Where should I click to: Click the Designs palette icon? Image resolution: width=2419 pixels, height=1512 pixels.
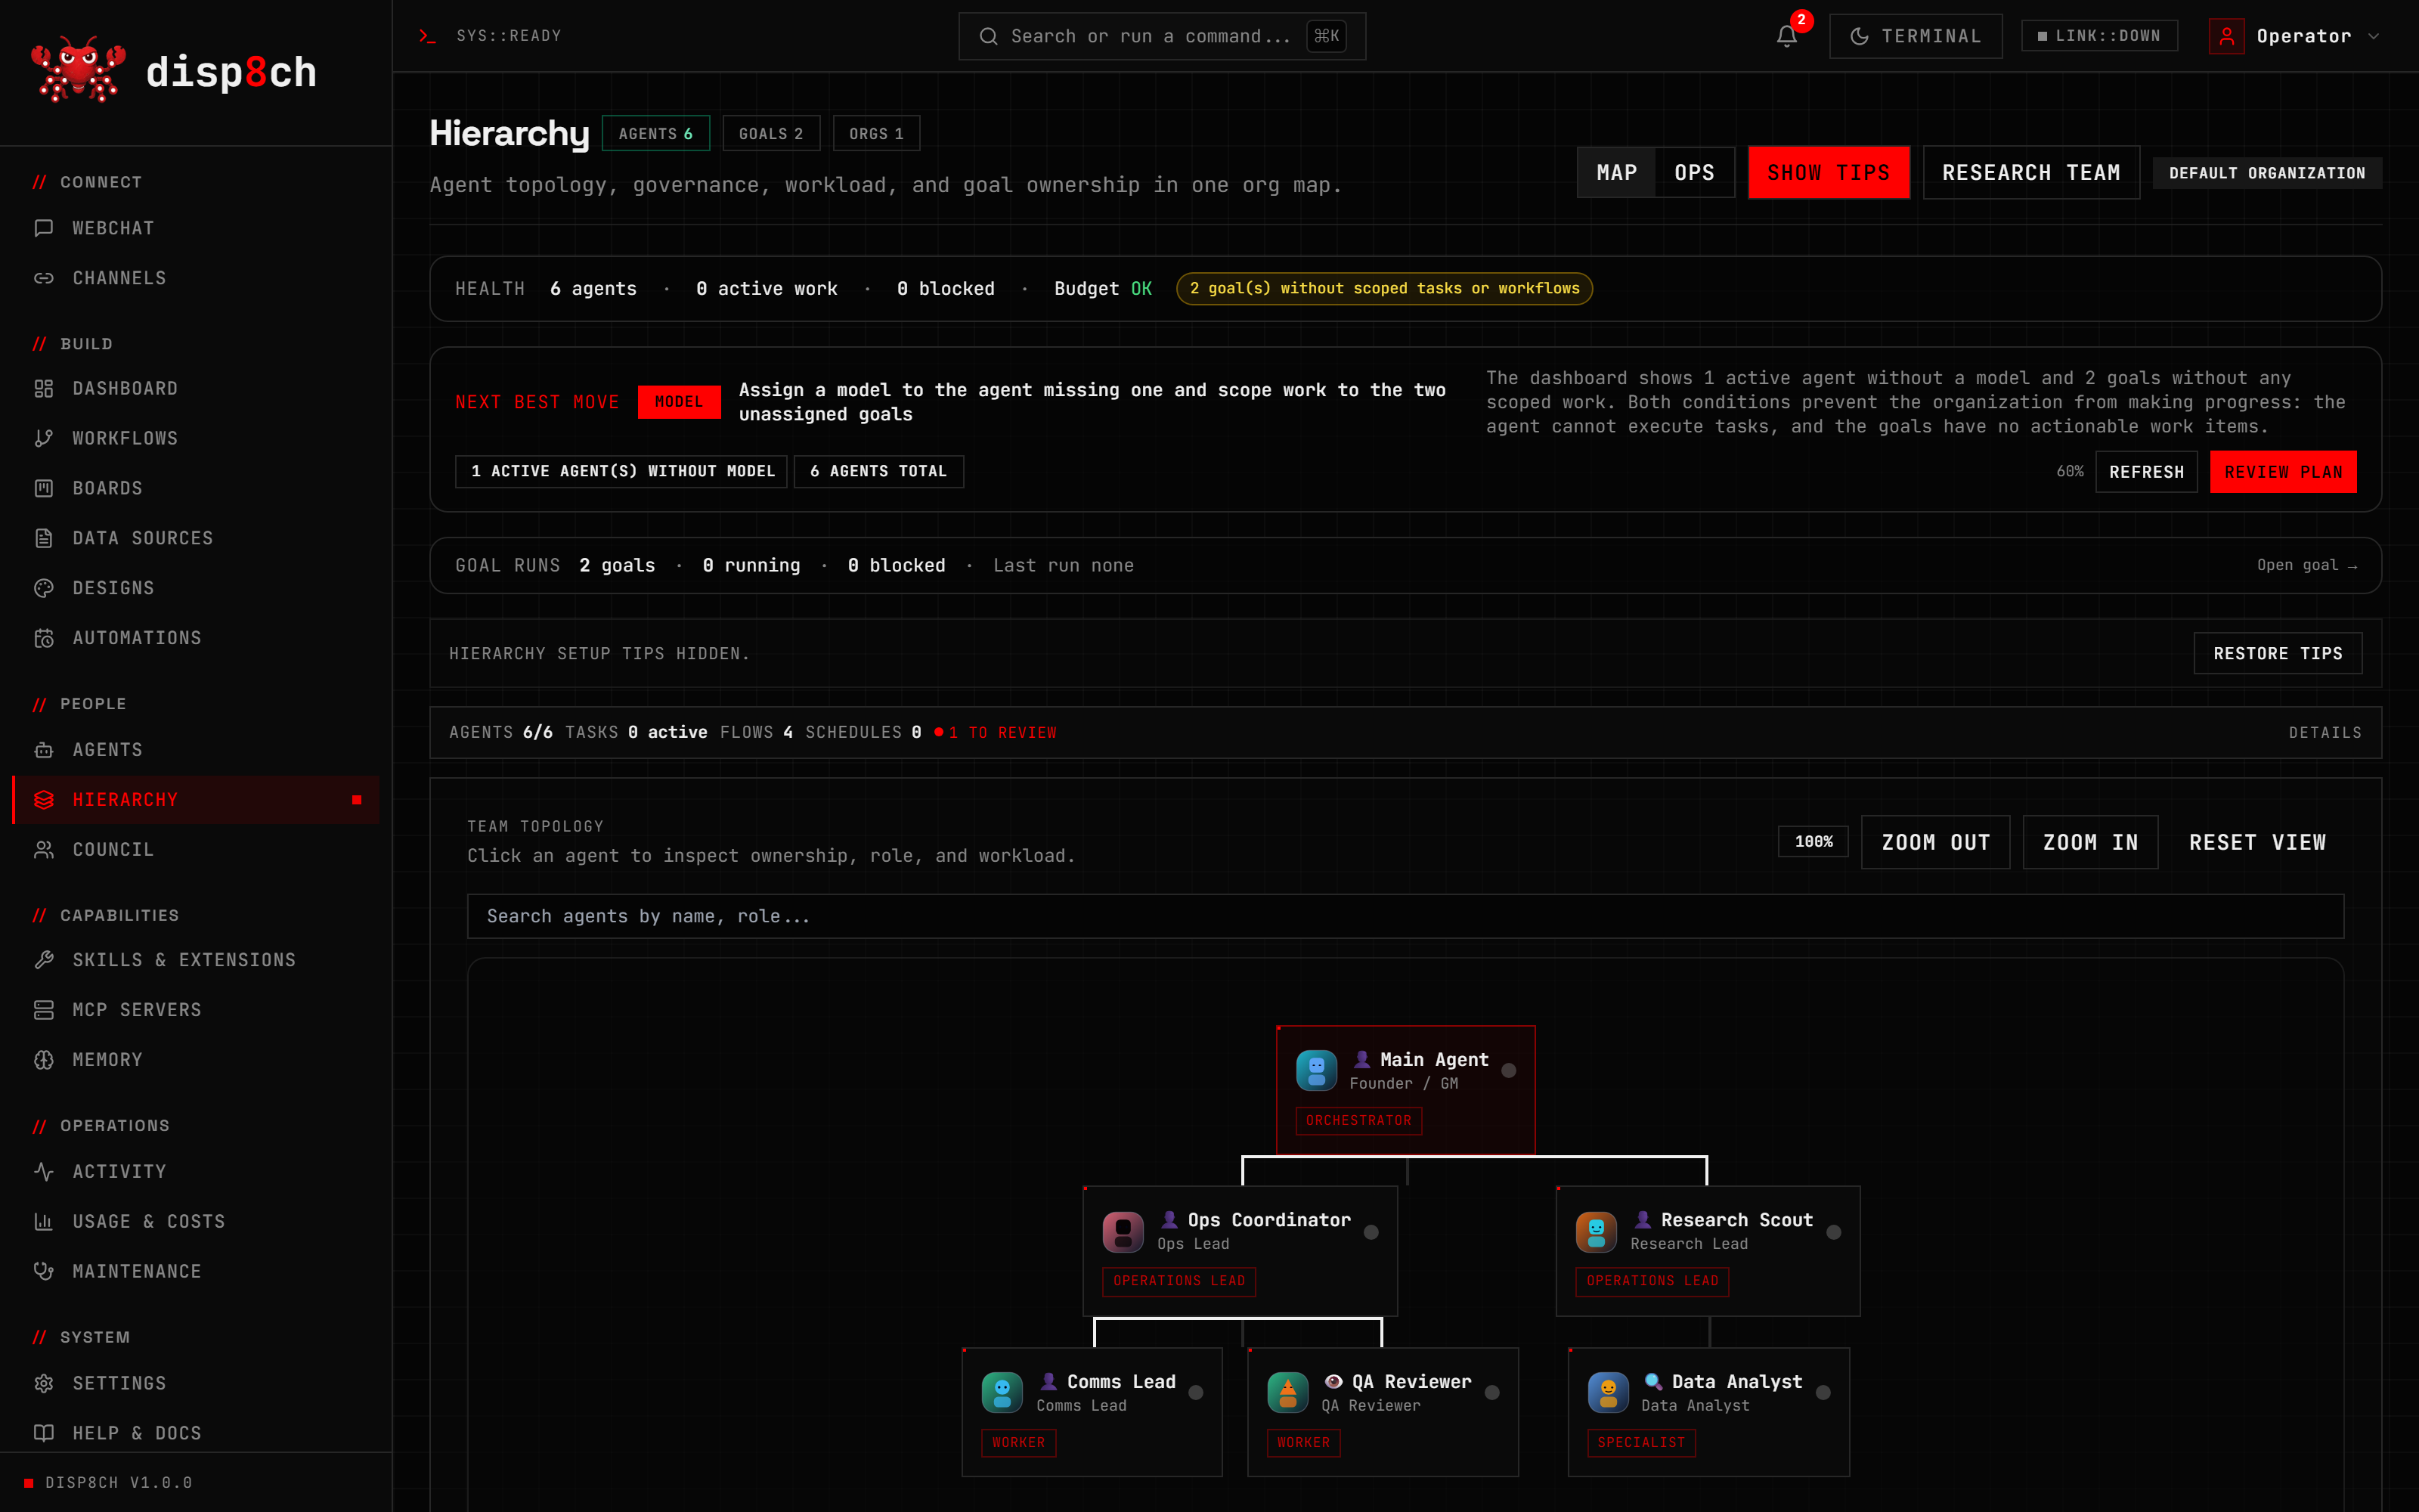coord(44,588)
